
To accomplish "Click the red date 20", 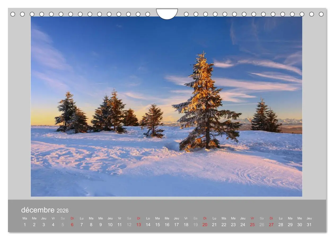I will click(205, 224).
